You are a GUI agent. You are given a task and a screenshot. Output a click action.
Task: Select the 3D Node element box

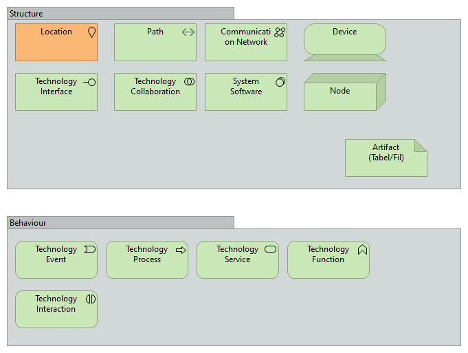pyautogui.click(x=340, y=95)
